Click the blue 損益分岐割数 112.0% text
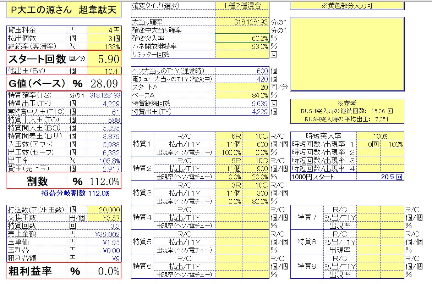Viewport: 432px width, 284px height. [x=75, y=193]
